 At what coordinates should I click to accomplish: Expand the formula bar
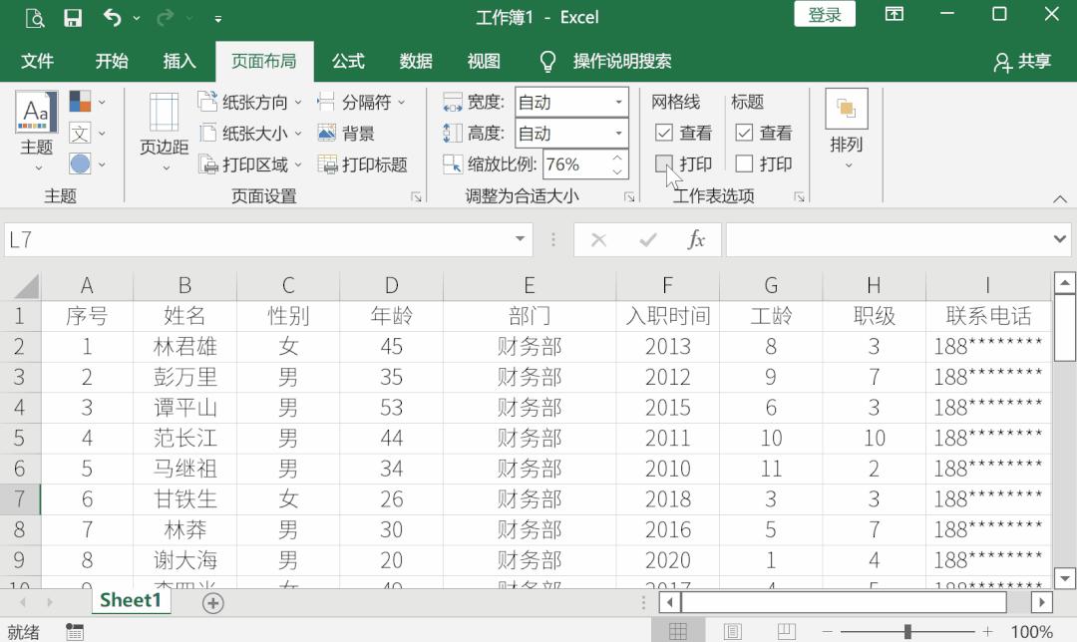(1060, 239)
